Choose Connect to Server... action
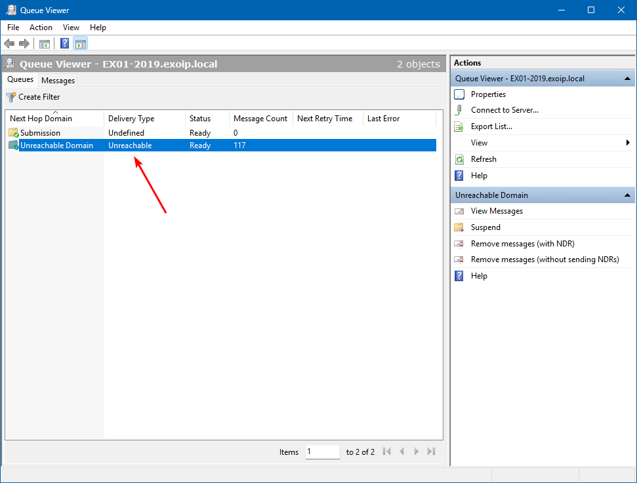Screen dimensions: 637x483 [x=504, y=110]
